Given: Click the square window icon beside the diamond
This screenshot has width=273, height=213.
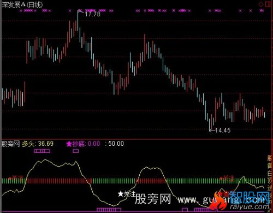Looking at the screenshot, I should 268,4.
